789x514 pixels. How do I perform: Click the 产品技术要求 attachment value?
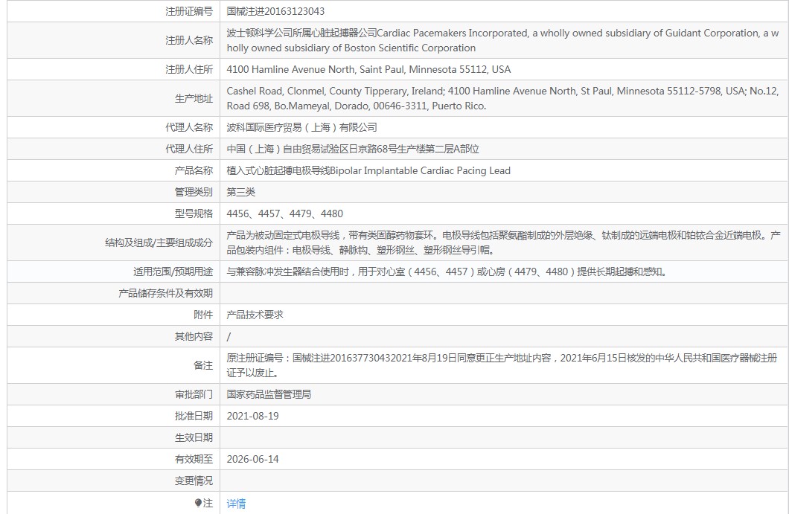tap(255, 315)
